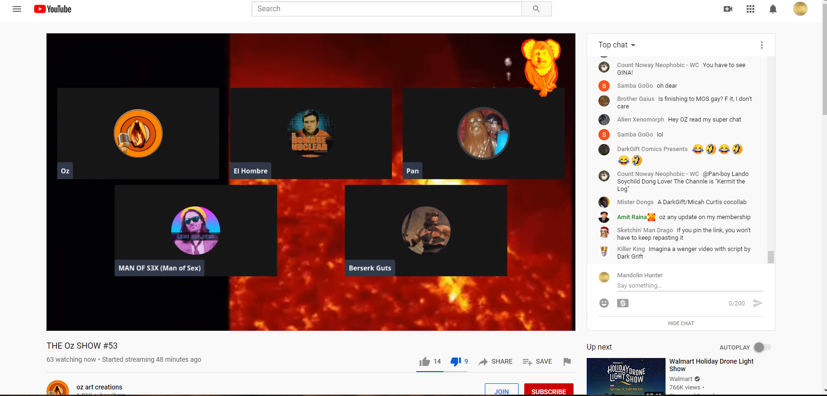Click the 'Sketchin' Man Drago' chat username
Screen dimensions: 827x396
pyautogui.click(x=645, y=230)
